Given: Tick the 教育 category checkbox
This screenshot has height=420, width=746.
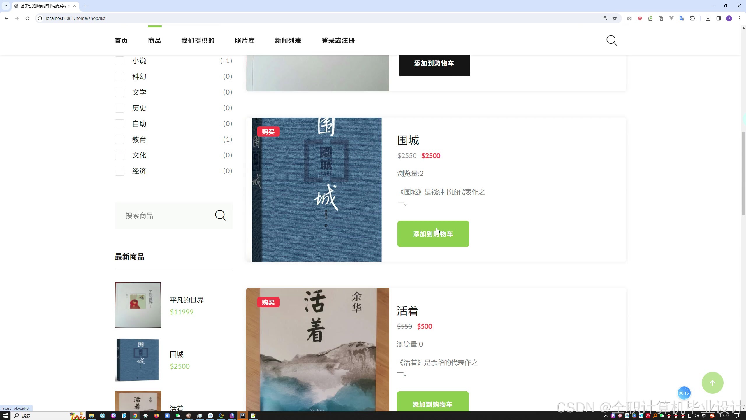Looking at the screenshot, I should click(119, 139).
